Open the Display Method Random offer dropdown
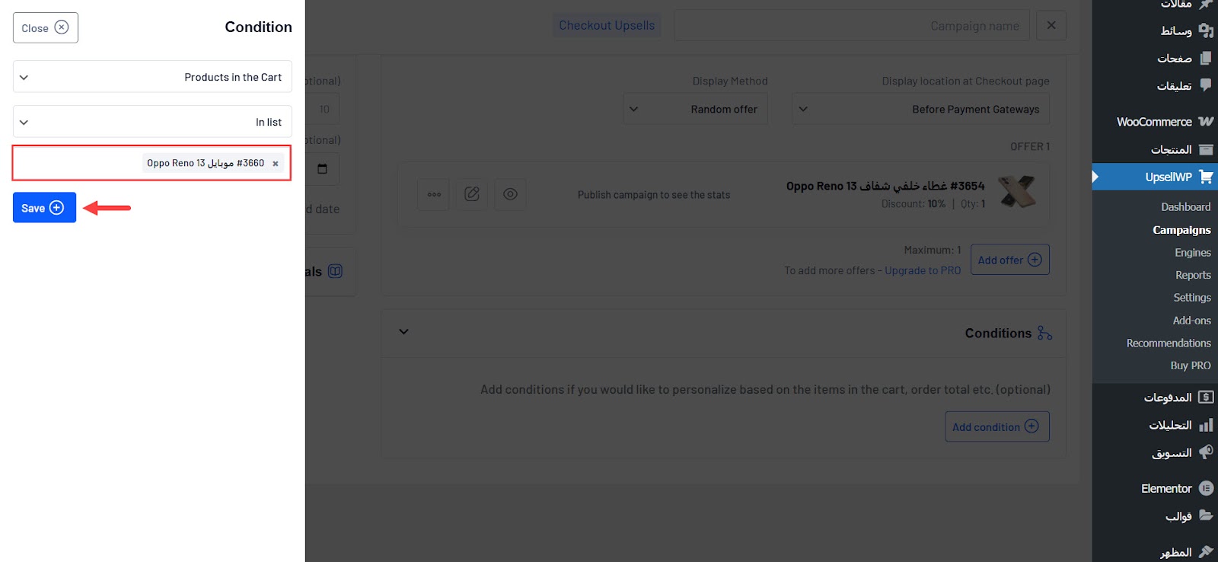Screen dimensions: 1218x562 point(695,109)
